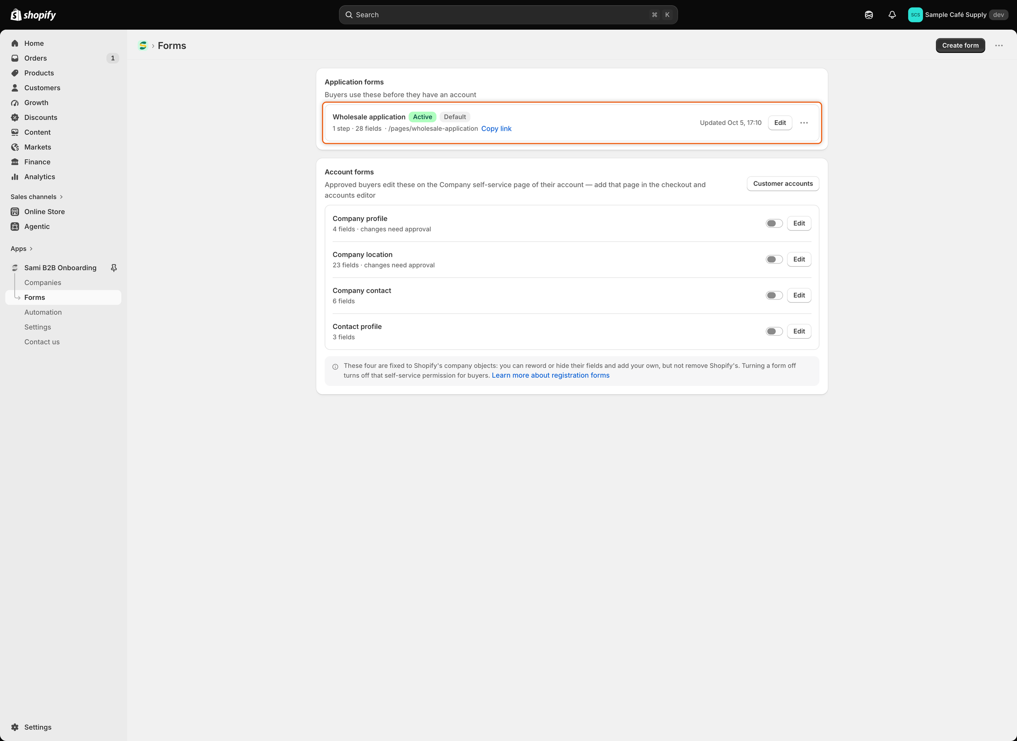
Task: Click the Shopify logo
Action: tap(33, 15)
